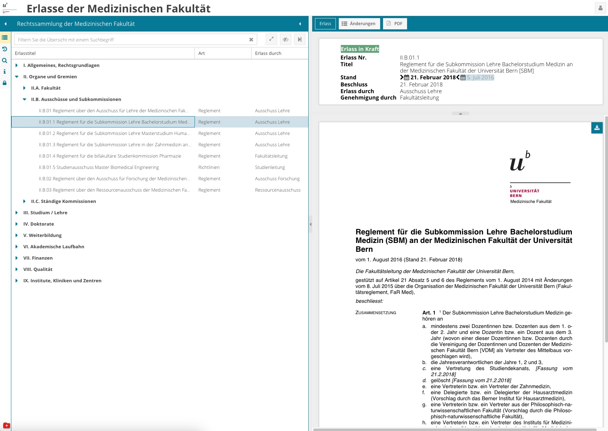
Task: Collapse the metadata panel with up arrow
Action: tap(460, 114)
